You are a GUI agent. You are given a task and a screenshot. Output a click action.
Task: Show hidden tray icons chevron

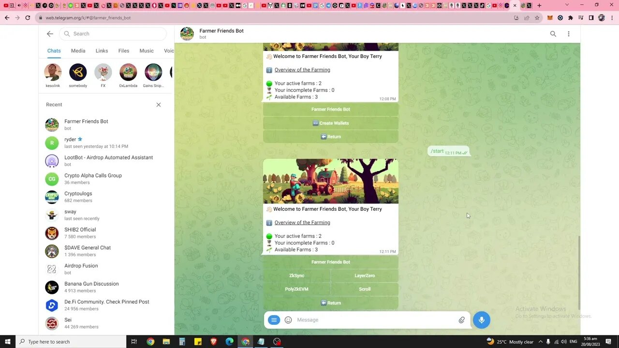click(541, 342)
